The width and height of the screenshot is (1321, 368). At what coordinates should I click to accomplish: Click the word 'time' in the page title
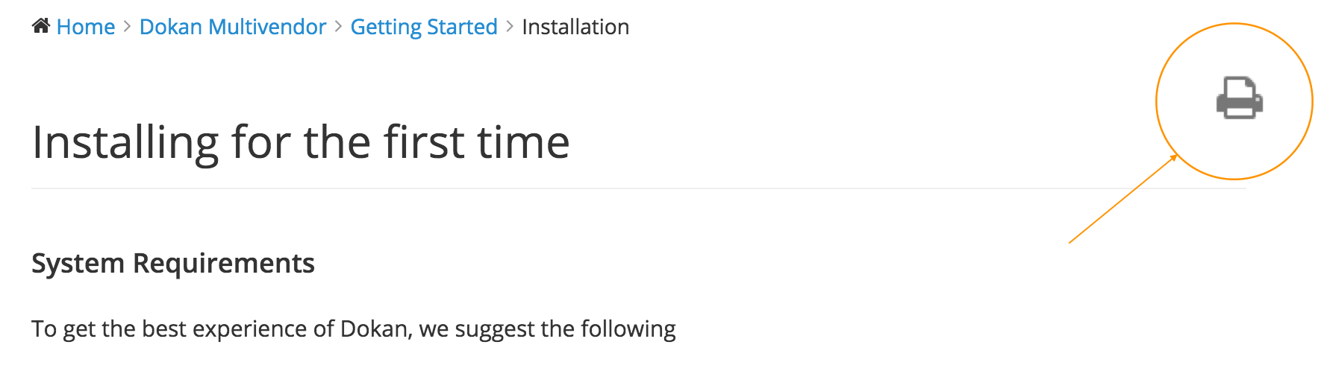524,142
